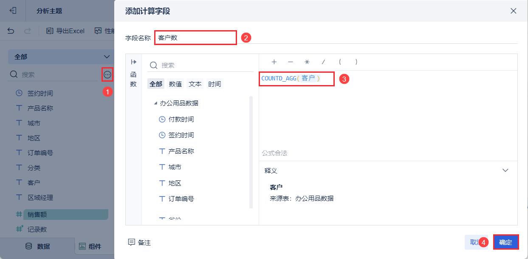
Task: Switch to the 数值 filter tab
Action: pyautogui.click(x=175, y=84)
